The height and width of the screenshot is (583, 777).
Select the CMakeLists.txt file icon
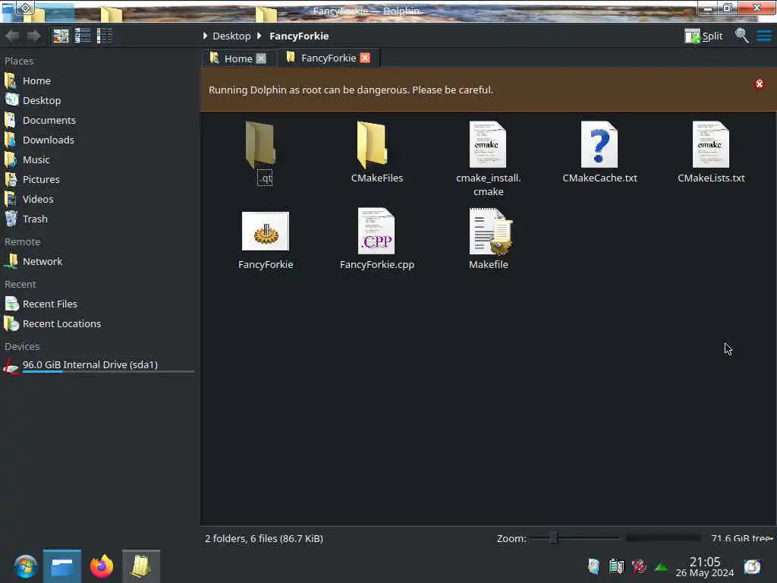click(x=710, y=144)
